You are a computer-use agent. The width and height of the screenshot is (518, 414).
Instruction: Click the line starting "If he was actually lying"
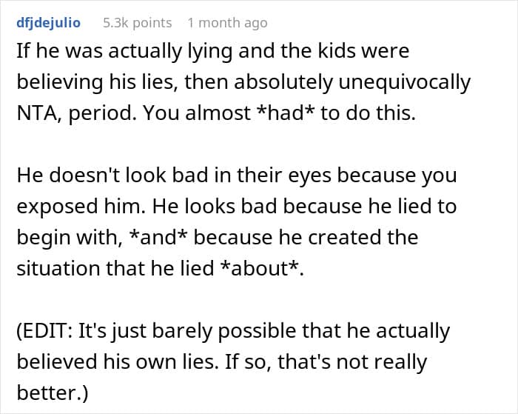tap(212, 52)
